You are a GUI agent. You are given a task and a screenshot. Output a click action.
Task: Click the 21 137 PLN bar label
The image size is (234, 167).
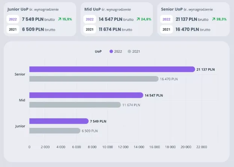[206, 69]
